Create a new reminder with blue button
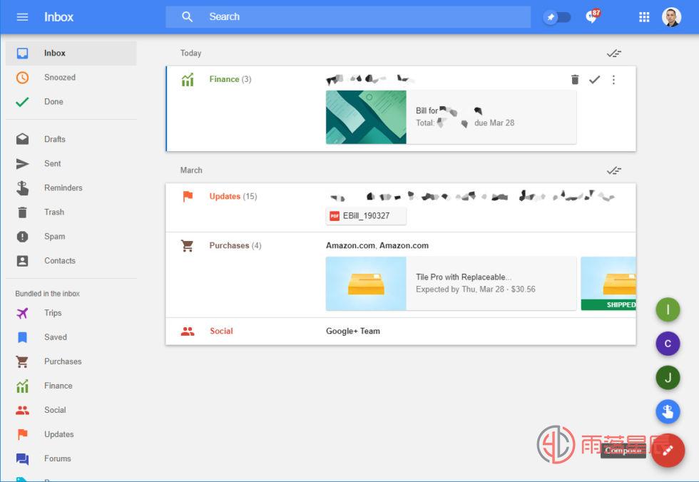Screen dimensions: 699x482 point(668,411)
